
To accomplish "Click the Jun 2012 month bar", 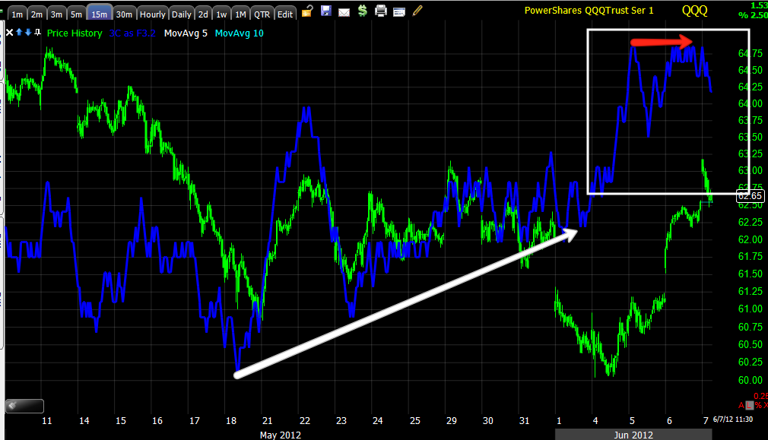I will 633,435.
